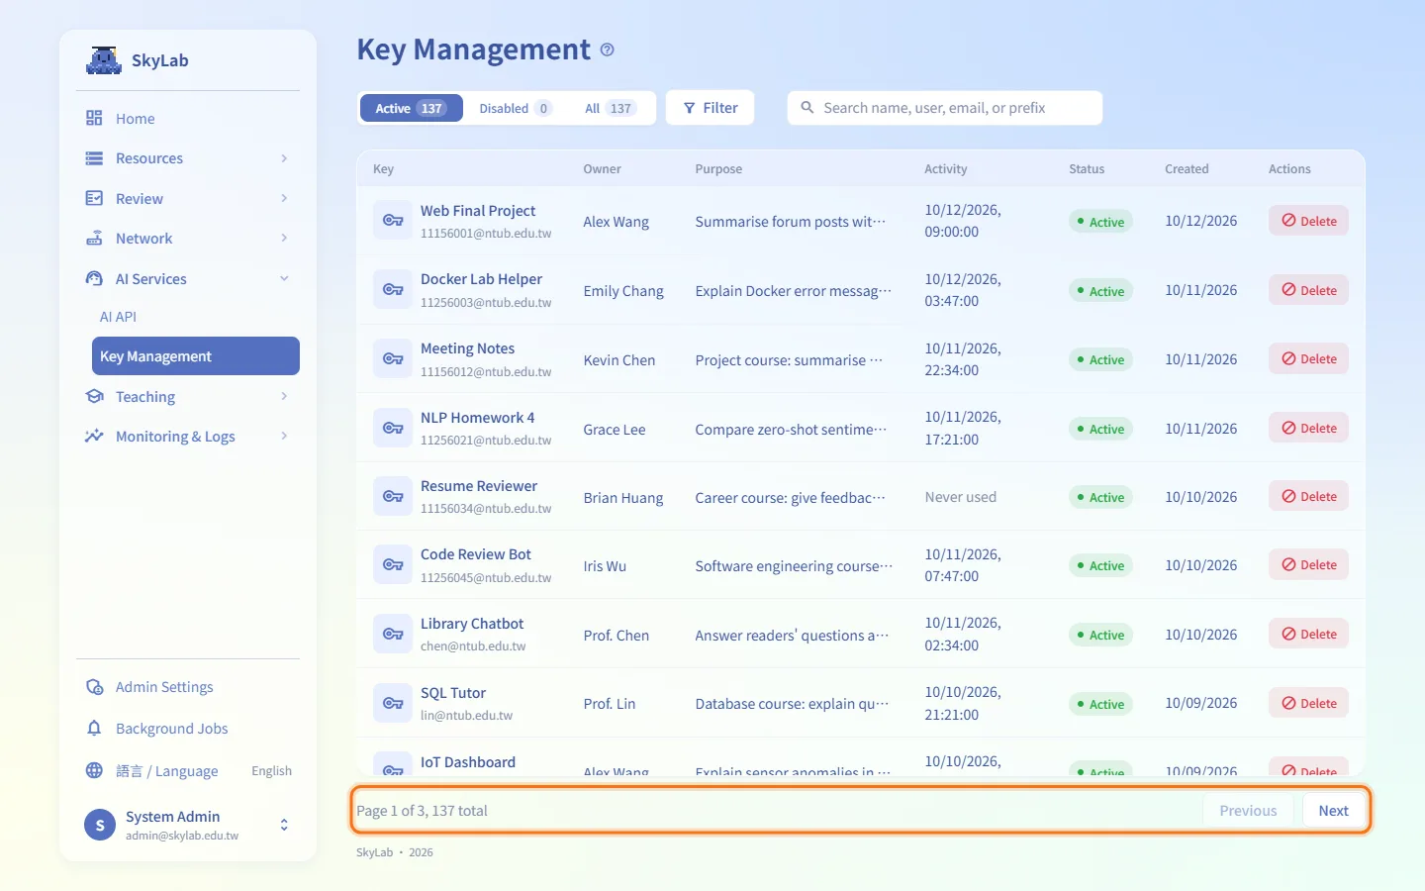Expand the Teaching submenu chevron
The image size is (1425, 891).
point(284,397)
